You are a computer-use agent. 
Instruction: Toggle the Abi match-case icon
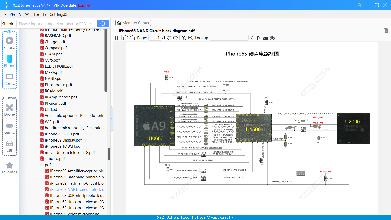[265, 38]
